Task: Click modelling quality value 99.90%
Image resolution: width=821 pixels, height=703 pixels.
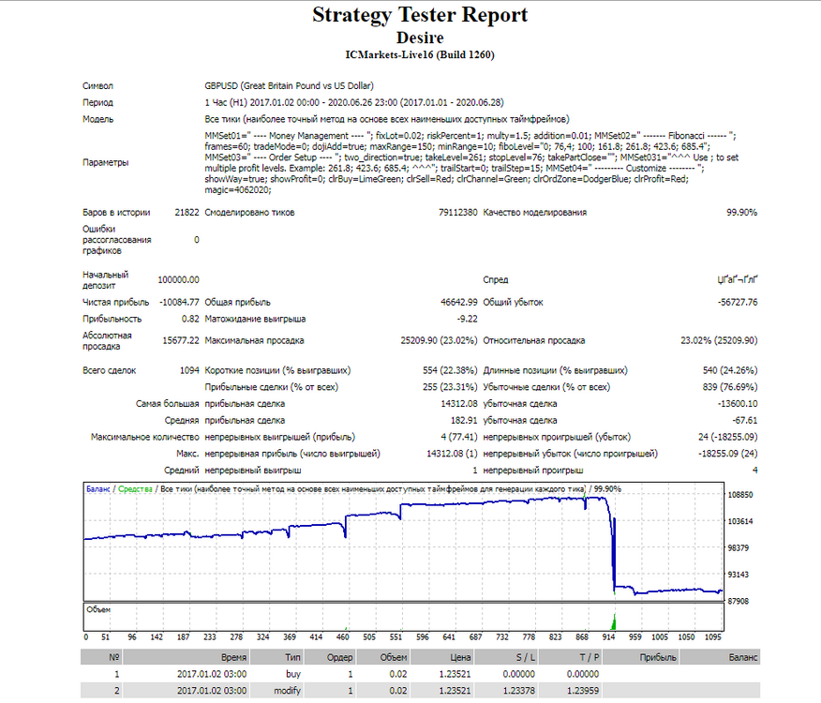Action: 741,213
